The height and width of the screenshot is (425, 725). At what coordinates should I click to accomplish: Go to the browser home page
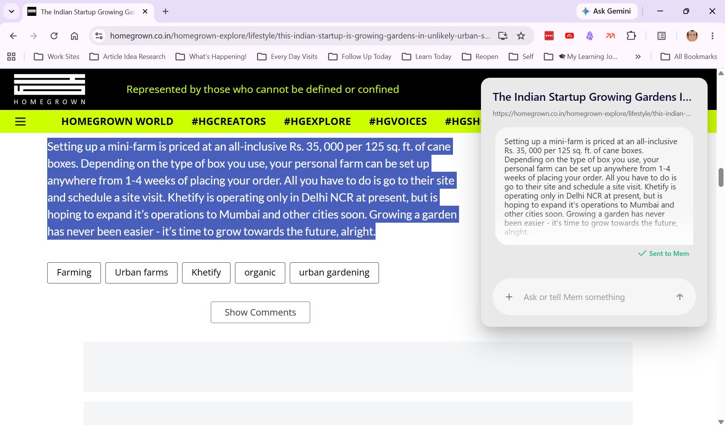[x=74, y=36]
